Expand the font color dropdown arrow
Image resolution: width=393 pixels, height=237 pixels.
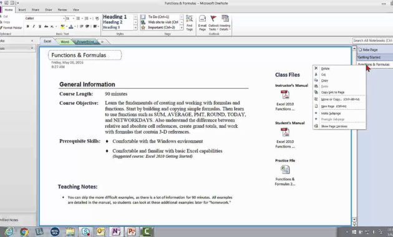pos(75,26)
